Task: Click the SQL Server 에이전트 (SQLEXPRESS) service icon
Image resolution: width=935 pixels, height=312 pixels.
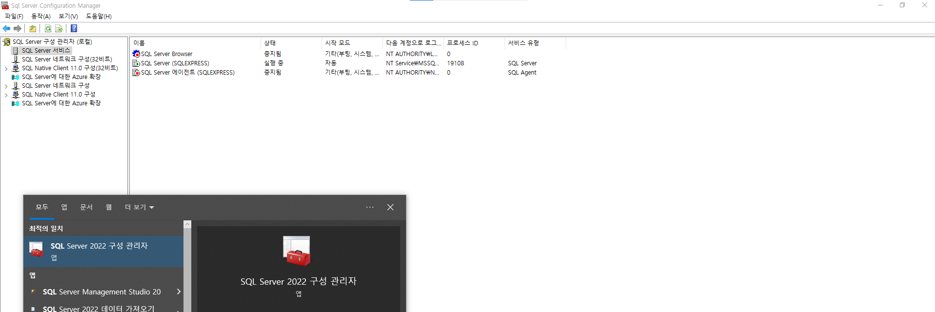Action: pyautogui.click(x=136, y=72)
